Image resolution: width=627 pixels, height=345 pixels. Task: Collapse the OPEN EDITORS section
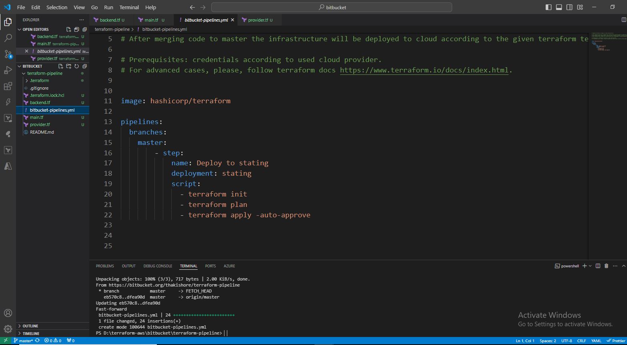click(x=35, y=29)
